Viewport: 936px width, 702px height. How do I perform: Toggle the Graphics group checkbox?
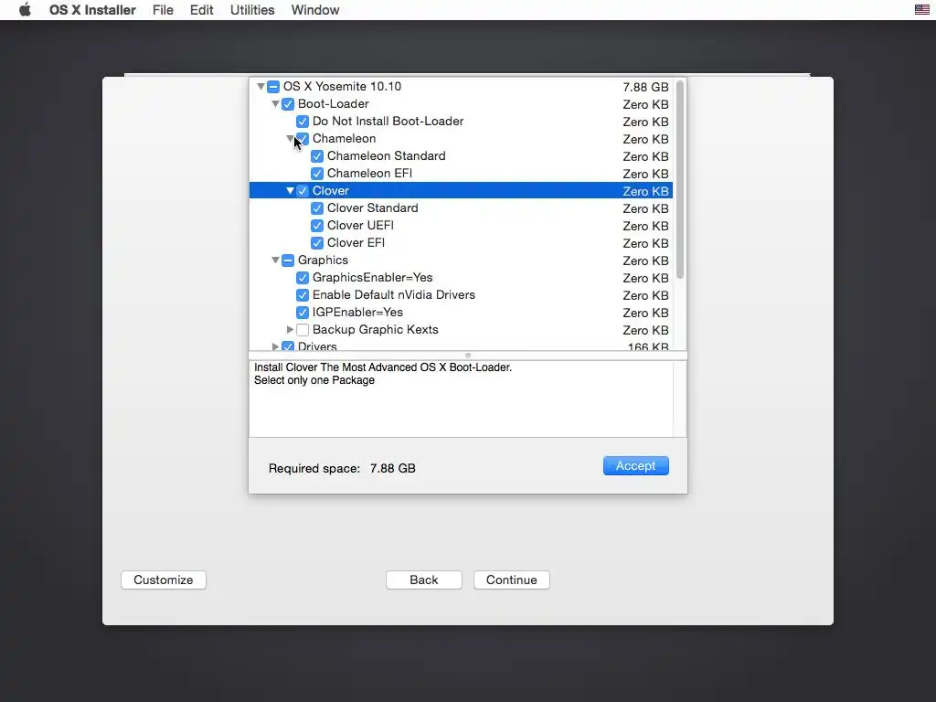point(288,261)
